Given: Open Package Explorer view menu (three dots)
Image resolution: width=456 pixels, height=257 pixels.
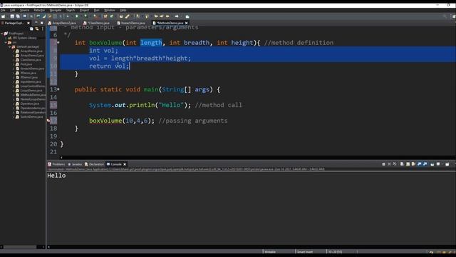Looking at the screenshot, I should pyautogui.click(x=43, y=29).
